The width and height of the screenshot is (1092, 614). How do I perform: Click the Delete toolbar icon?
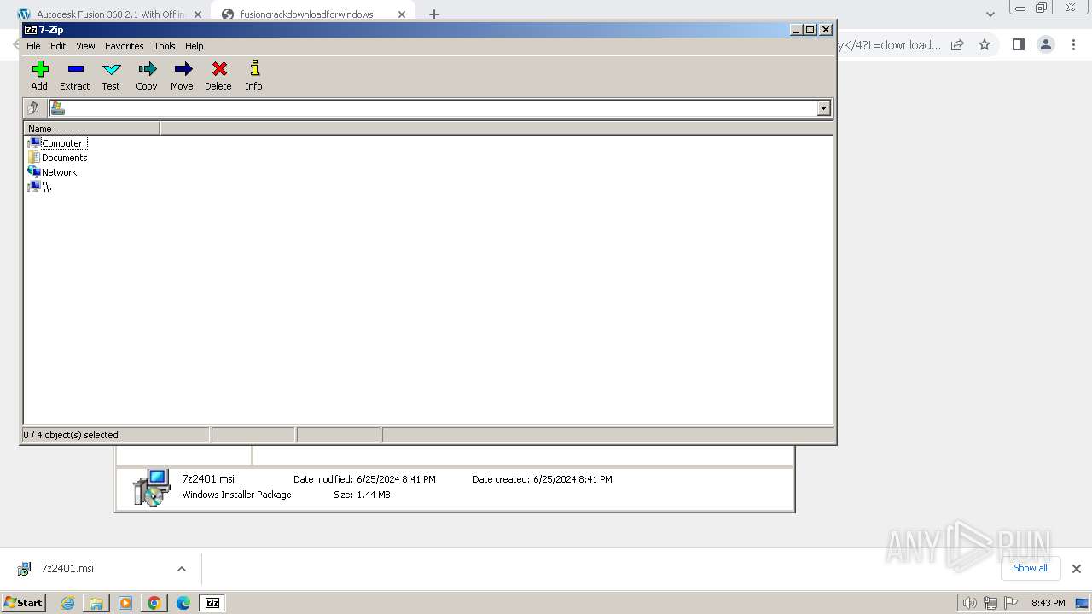(x=218, y=75)
